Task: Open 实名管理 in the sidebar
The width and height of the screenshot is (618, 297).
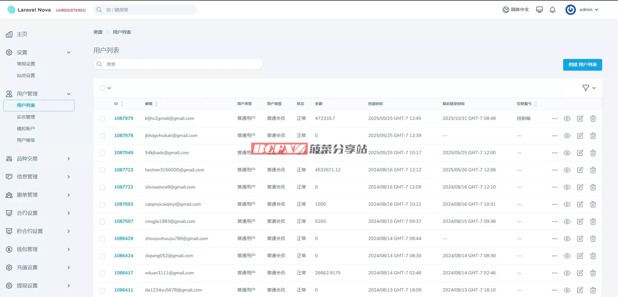Action: [26, 117]
